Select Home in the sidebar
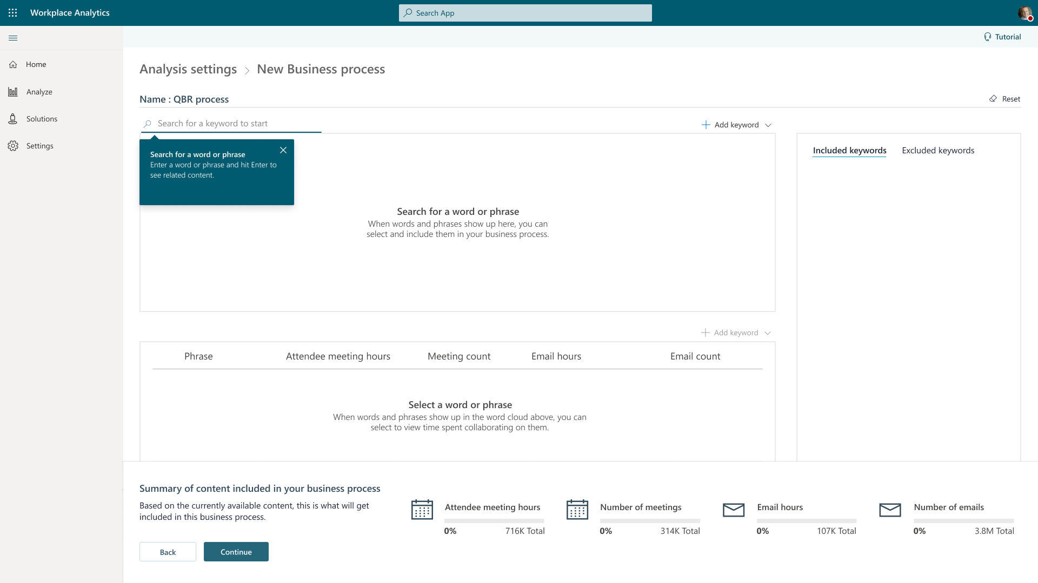The width and height of the screenshot is (1038, 583). point(36,64)
